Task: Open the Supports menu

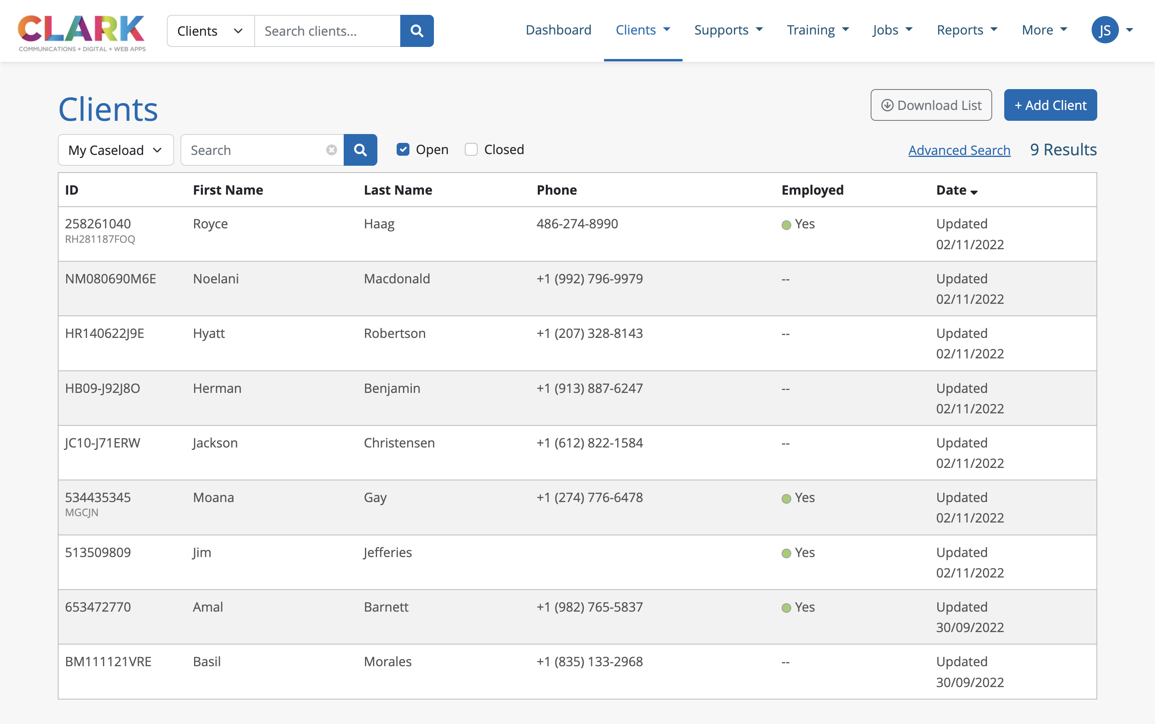Action: (728, 30)
